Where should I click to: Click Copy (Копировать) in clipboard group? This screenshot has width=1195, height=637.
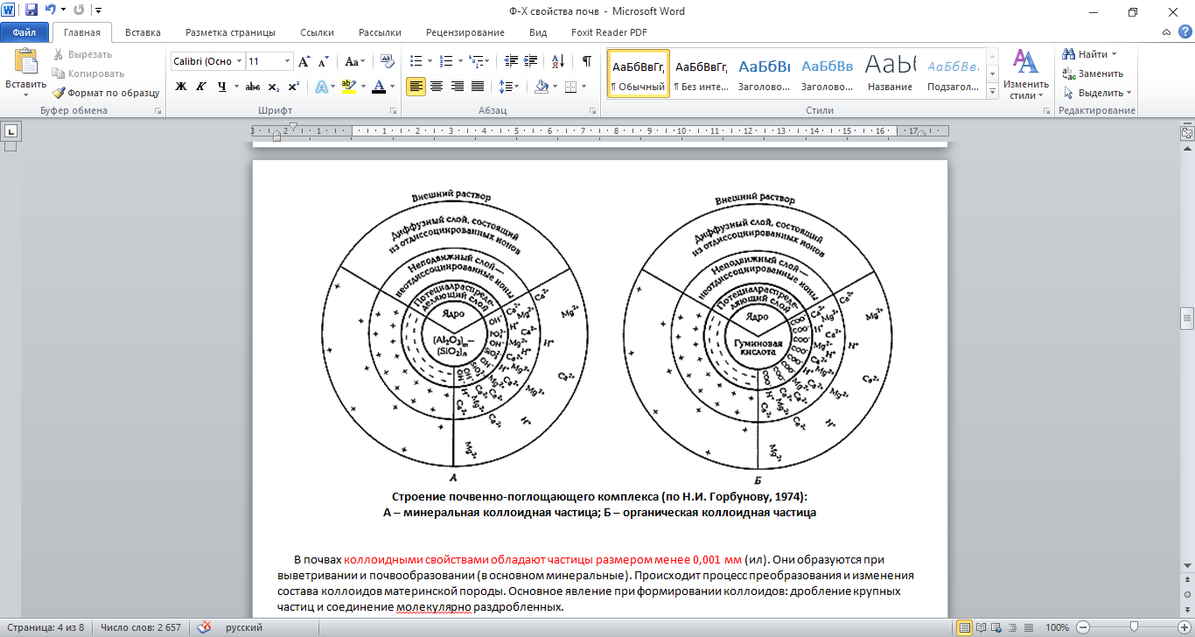(x=87, y=73)
